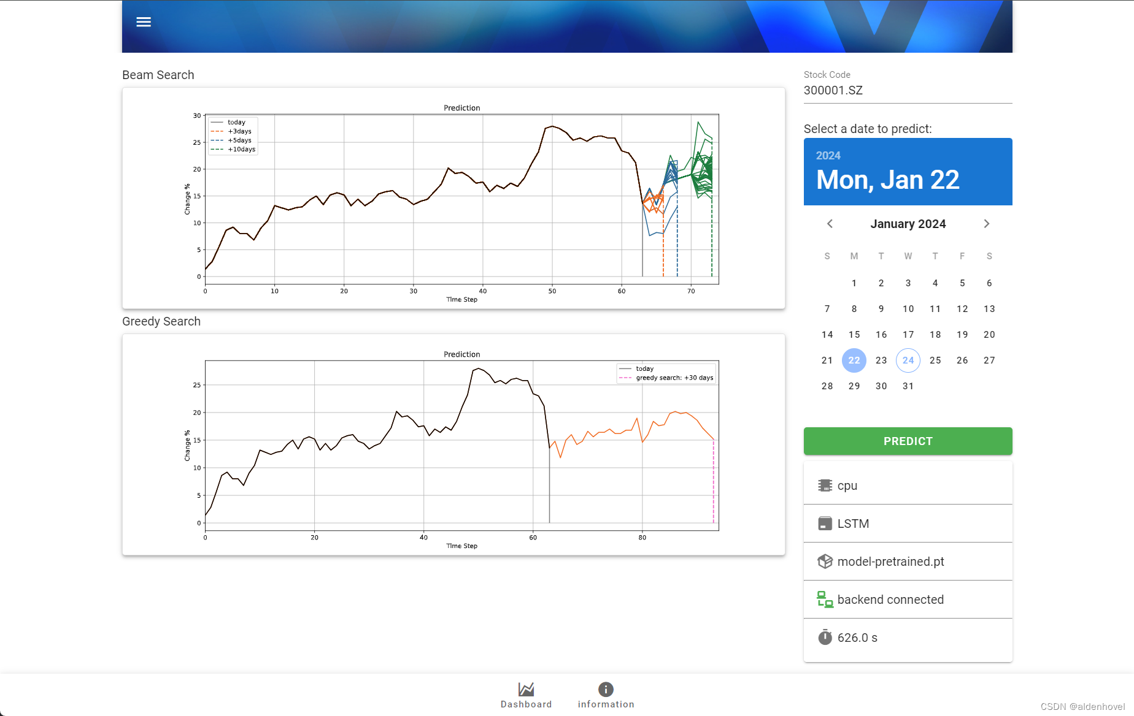Select January 31 in the calendar
1134x716 pixels.
[x=908, y=386]
